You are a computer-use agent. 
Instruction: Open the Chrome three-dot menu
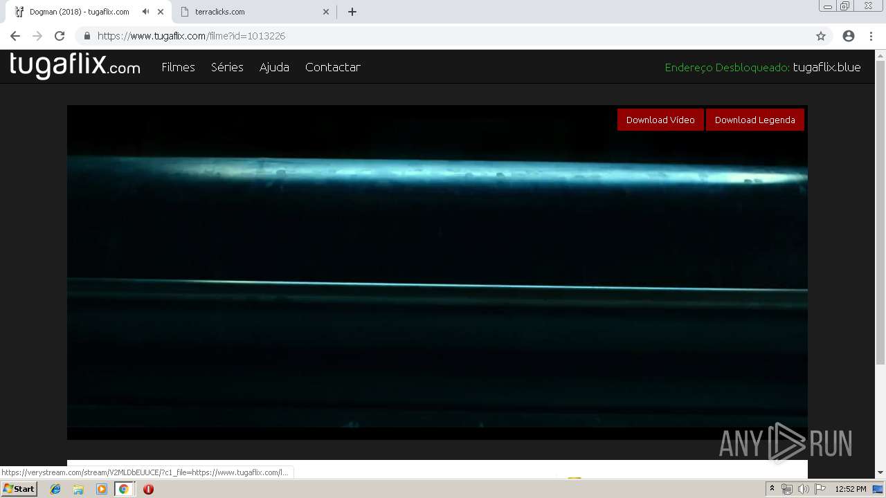click(x=871, y=36)
